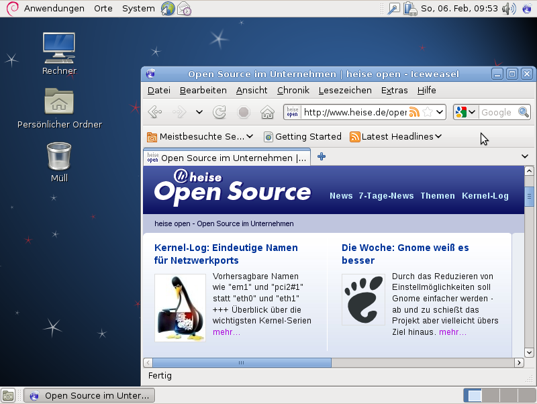Go back with the Back arrow button
Viewport: 537px width, 404px height.
155,112
